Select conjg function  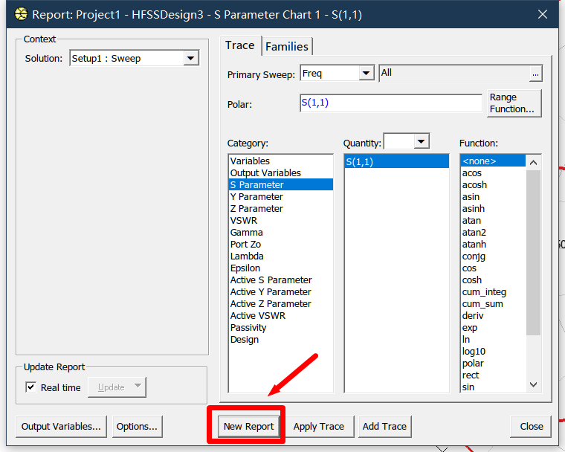pos(493,256)
